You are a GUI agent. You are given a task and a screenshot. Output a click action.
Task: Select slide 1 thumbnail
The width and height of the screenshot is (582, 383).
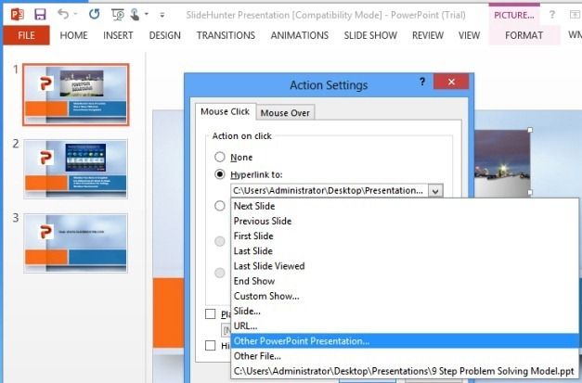coord(76,95)
